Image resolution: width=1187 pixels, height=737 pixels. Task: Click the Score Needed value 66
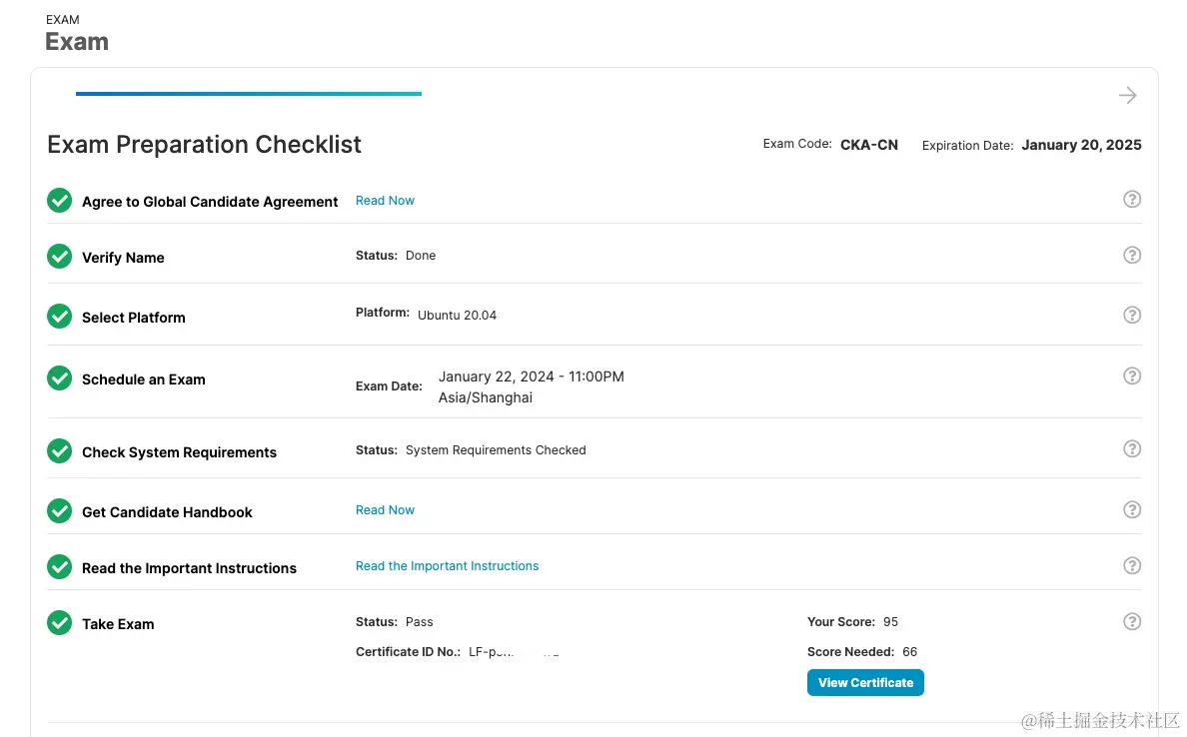[909, 652]
